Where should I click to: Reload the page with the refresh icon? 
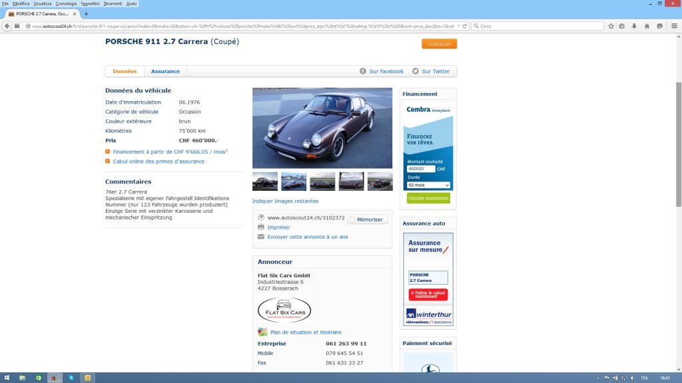(464, 26)
